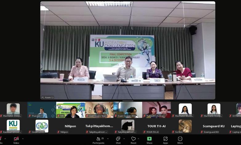
Task: Click the large TOUR TH-AI name tile
Action: pos(156,126)
